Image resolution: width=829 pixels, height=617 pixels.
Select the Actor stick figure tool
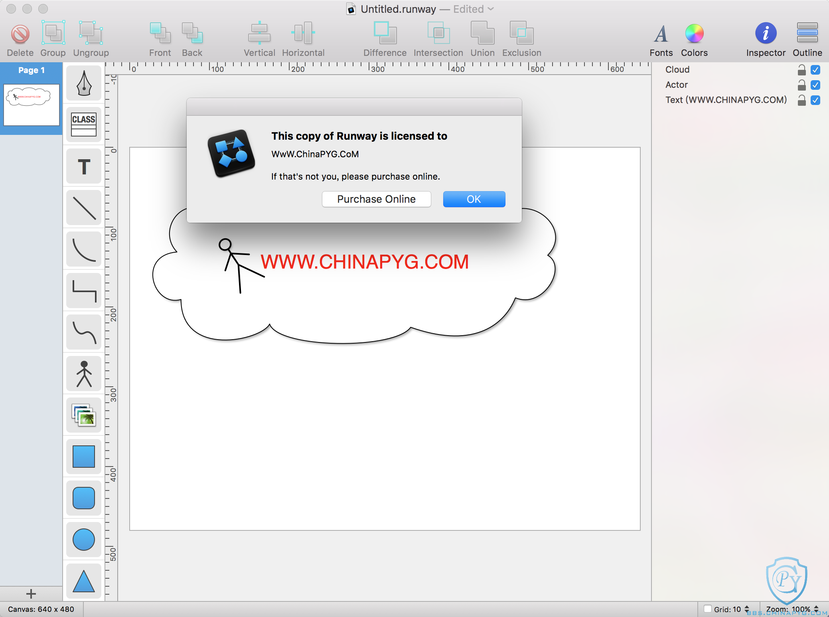(84, 374)
